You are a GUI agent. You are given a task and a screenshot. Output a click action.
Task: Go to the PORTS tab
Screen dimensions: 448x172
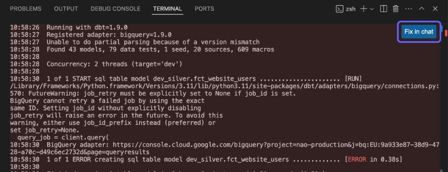(204, 9)
